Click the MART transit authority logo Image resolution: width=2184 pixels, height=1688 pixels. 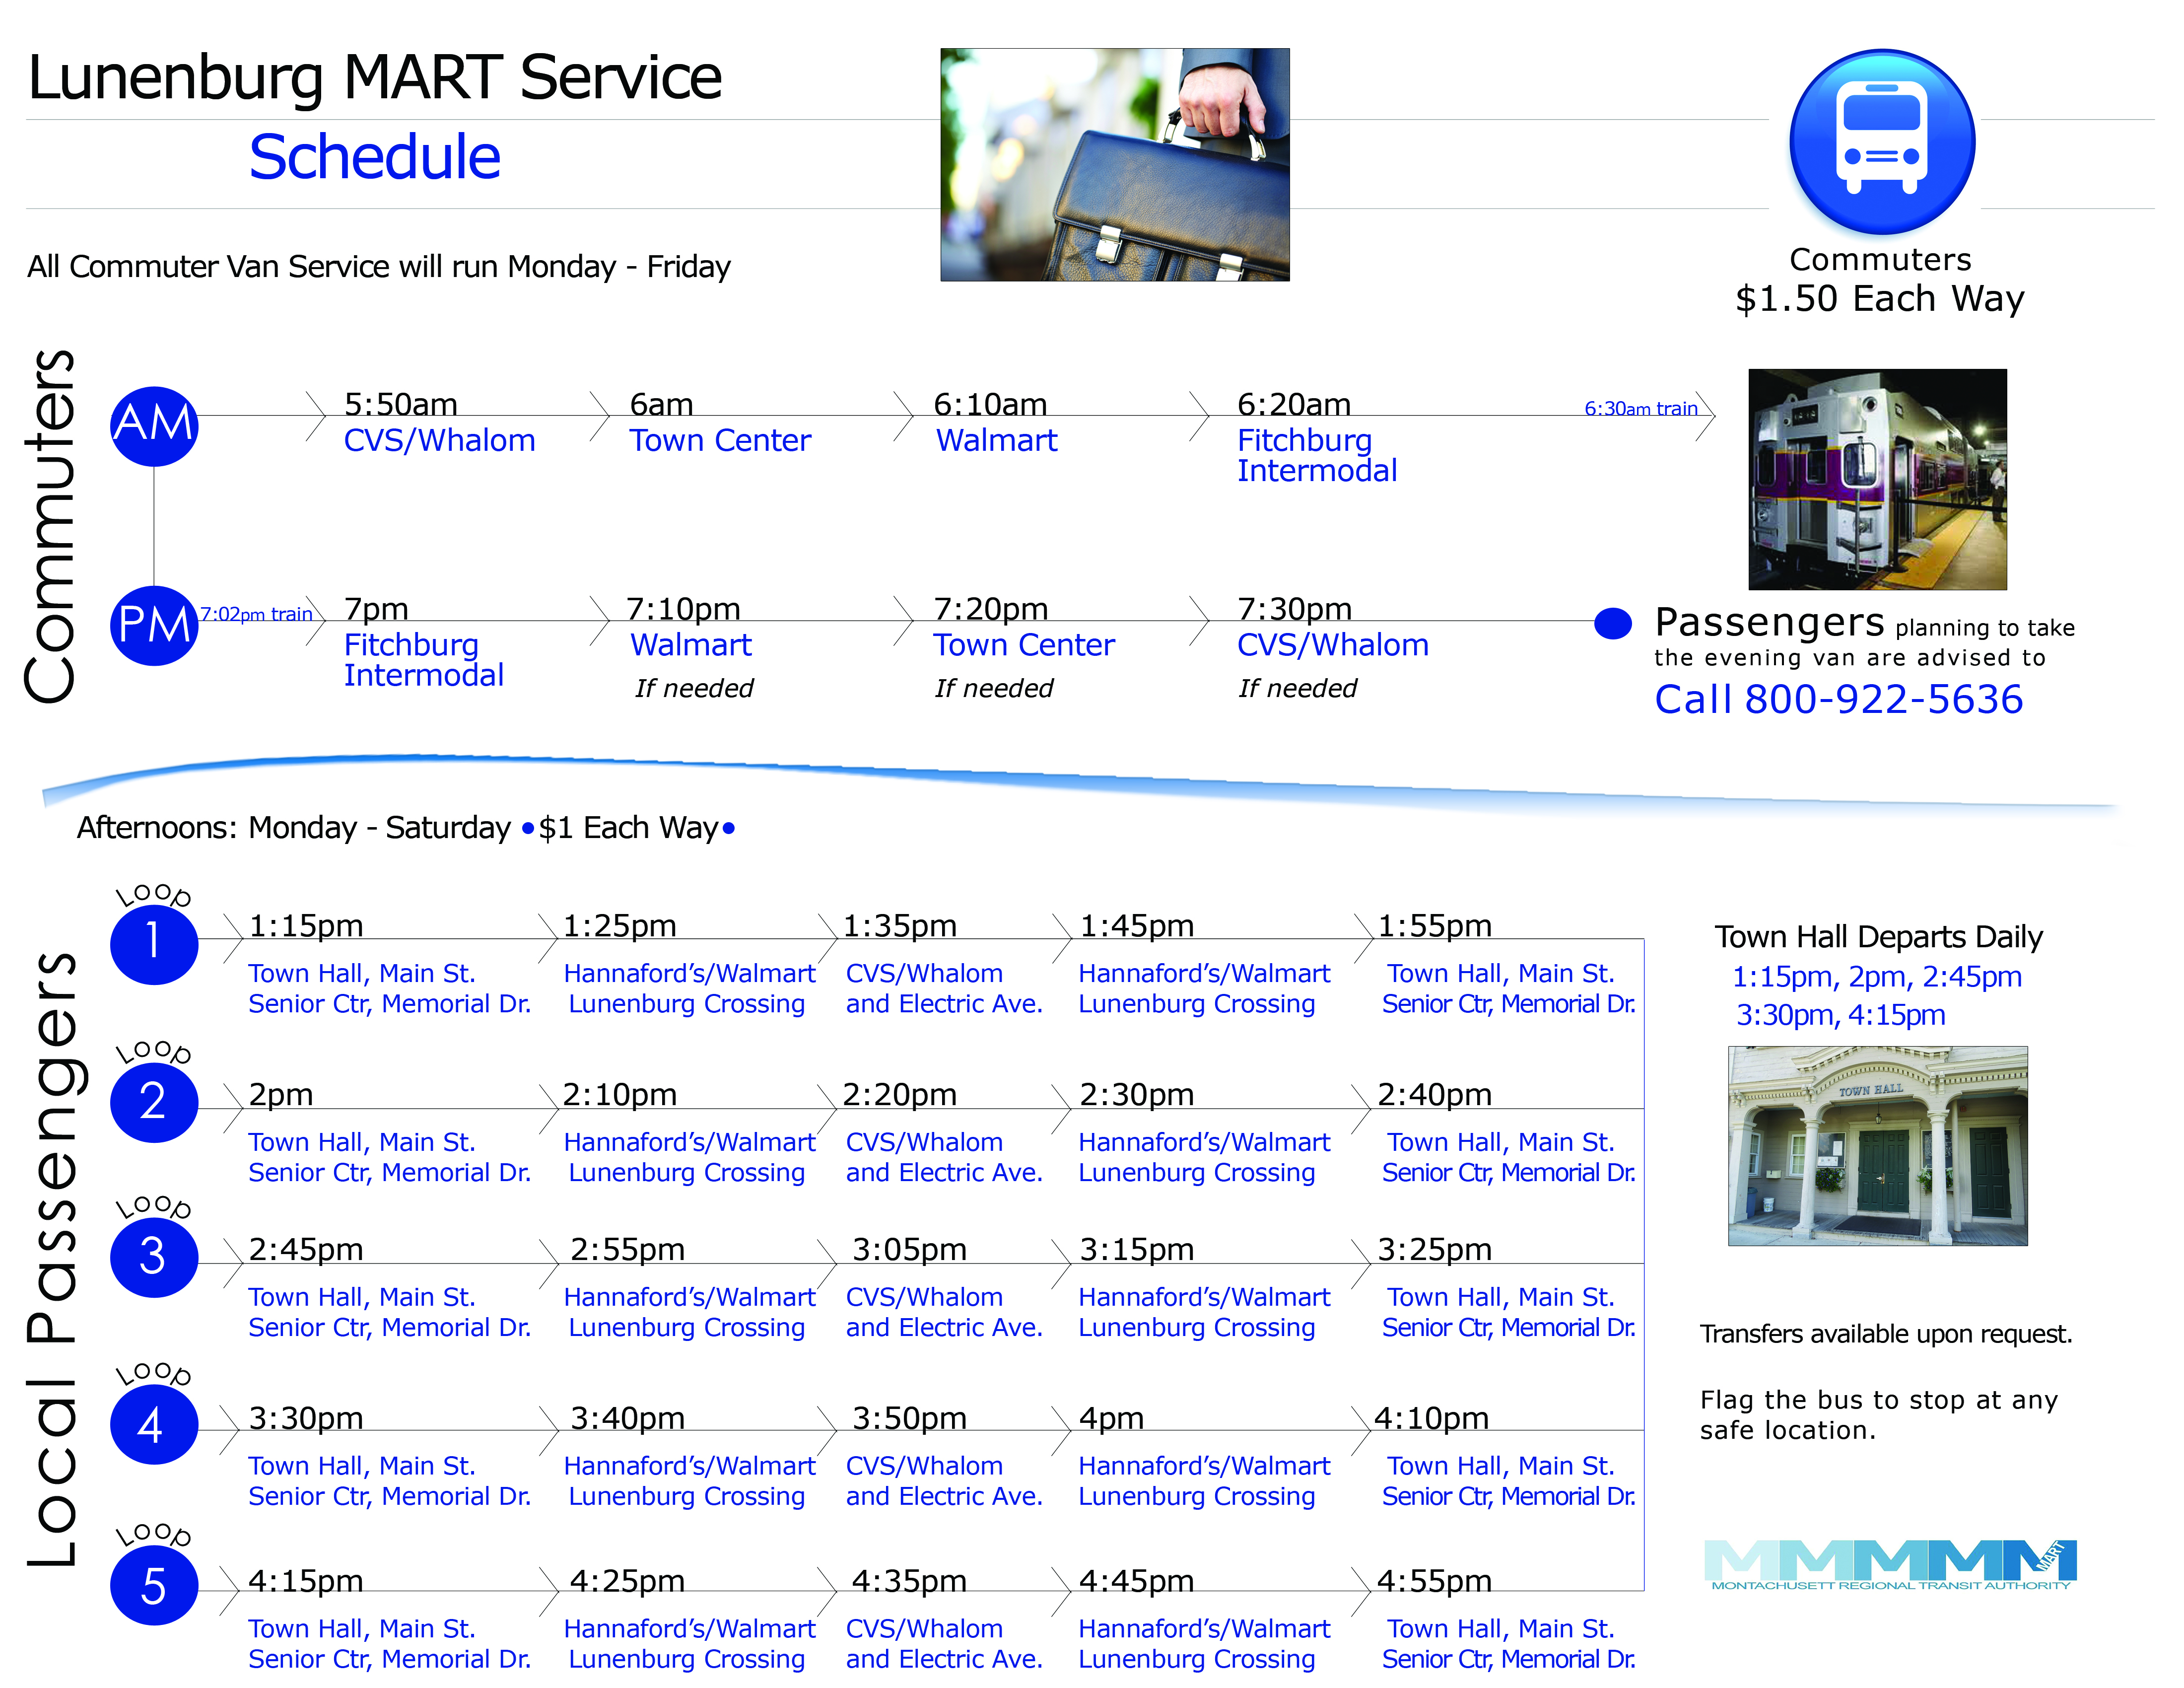[1890, 1565]
